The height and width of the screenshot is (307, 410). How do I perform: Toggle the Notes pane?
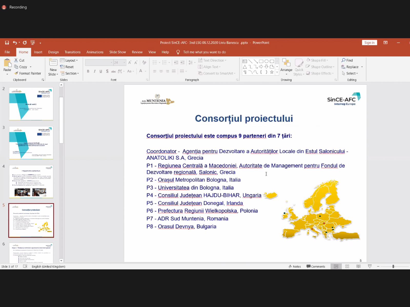click(x=295, y=266)
